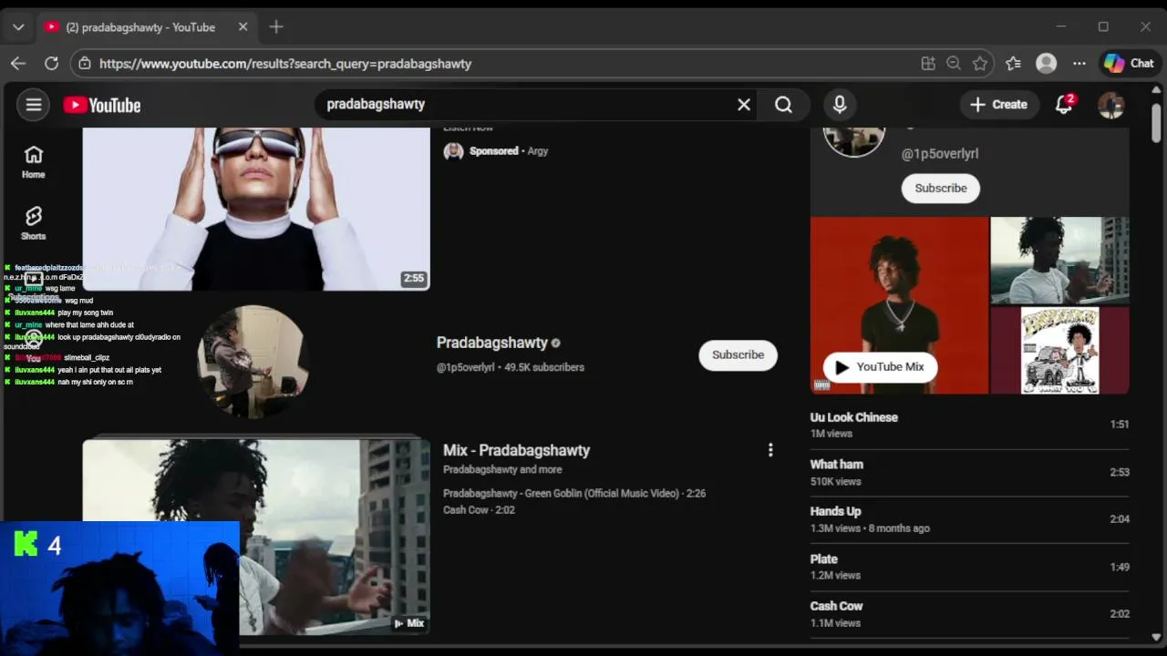This screenshot has width=1167, height=656.
Task: Go back with the browser back arrow
Action: [18, 64]
